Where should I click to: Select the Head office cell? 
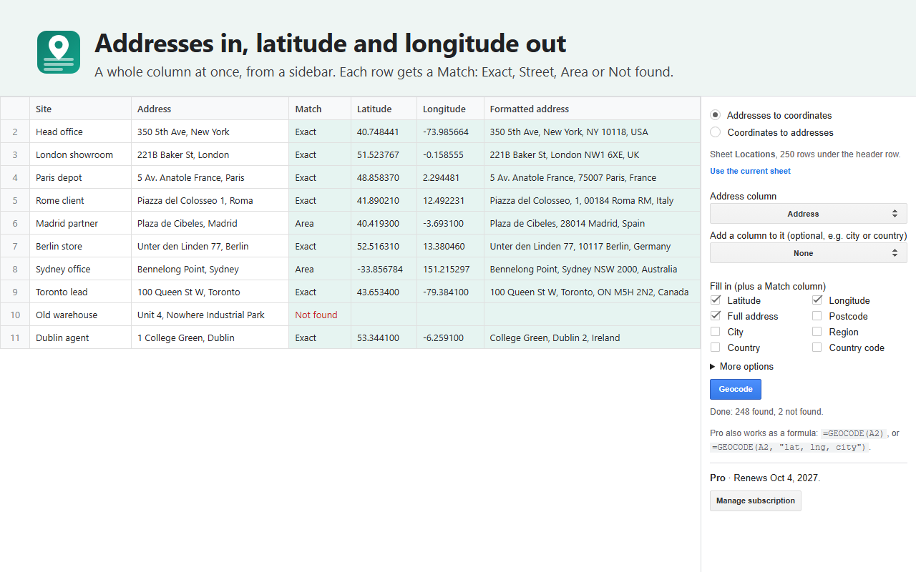point(80,132)
